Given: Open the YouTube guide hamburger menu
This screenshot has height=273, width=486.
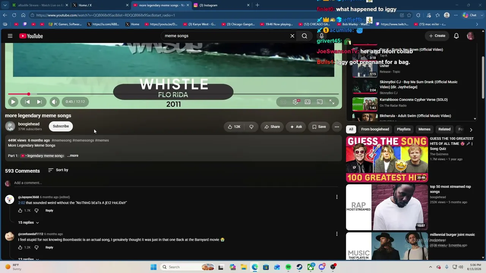Looking at the screenshot, I should [10, 36].
